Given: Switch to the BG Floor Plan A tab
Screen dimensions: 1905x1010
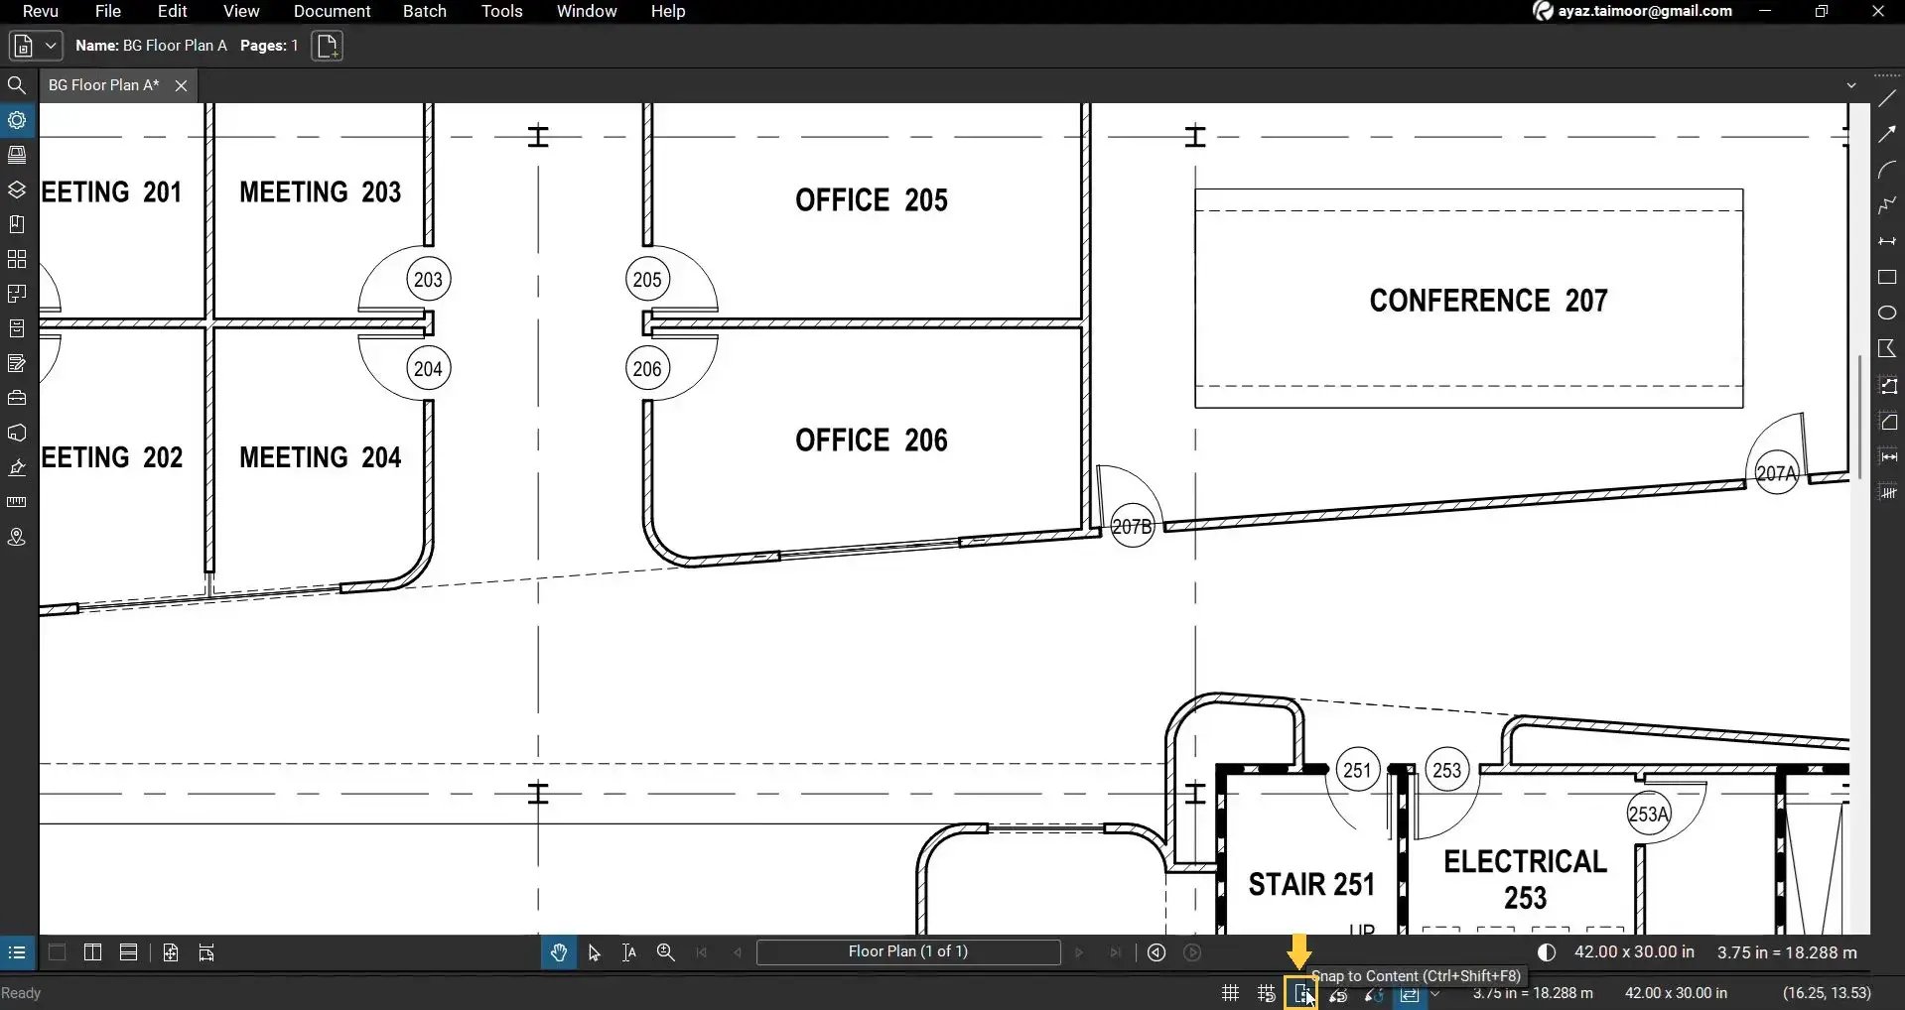Looking at the screenshot, I should [102, 84].
